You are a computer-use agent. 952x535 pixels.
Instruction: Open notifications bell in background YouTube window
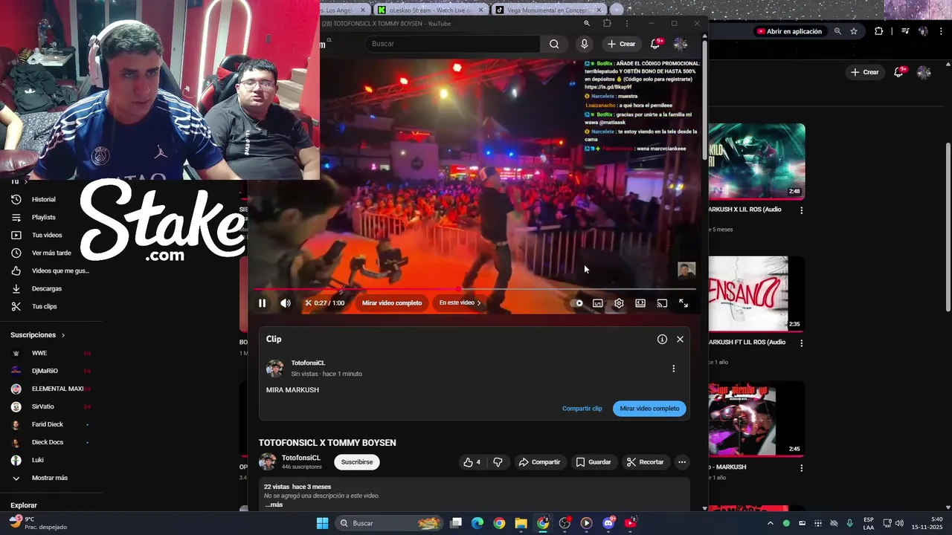pyautogui.click(x=900, y=72)
